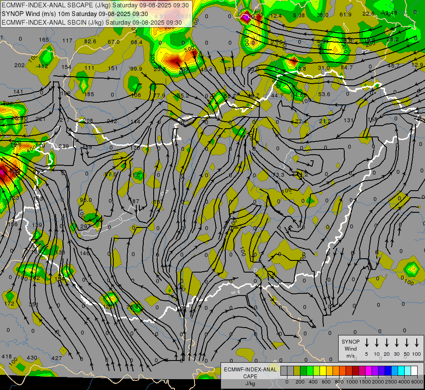Click the map value 106
The height and width of the screenshot is (390, 425).
(135, 95)
